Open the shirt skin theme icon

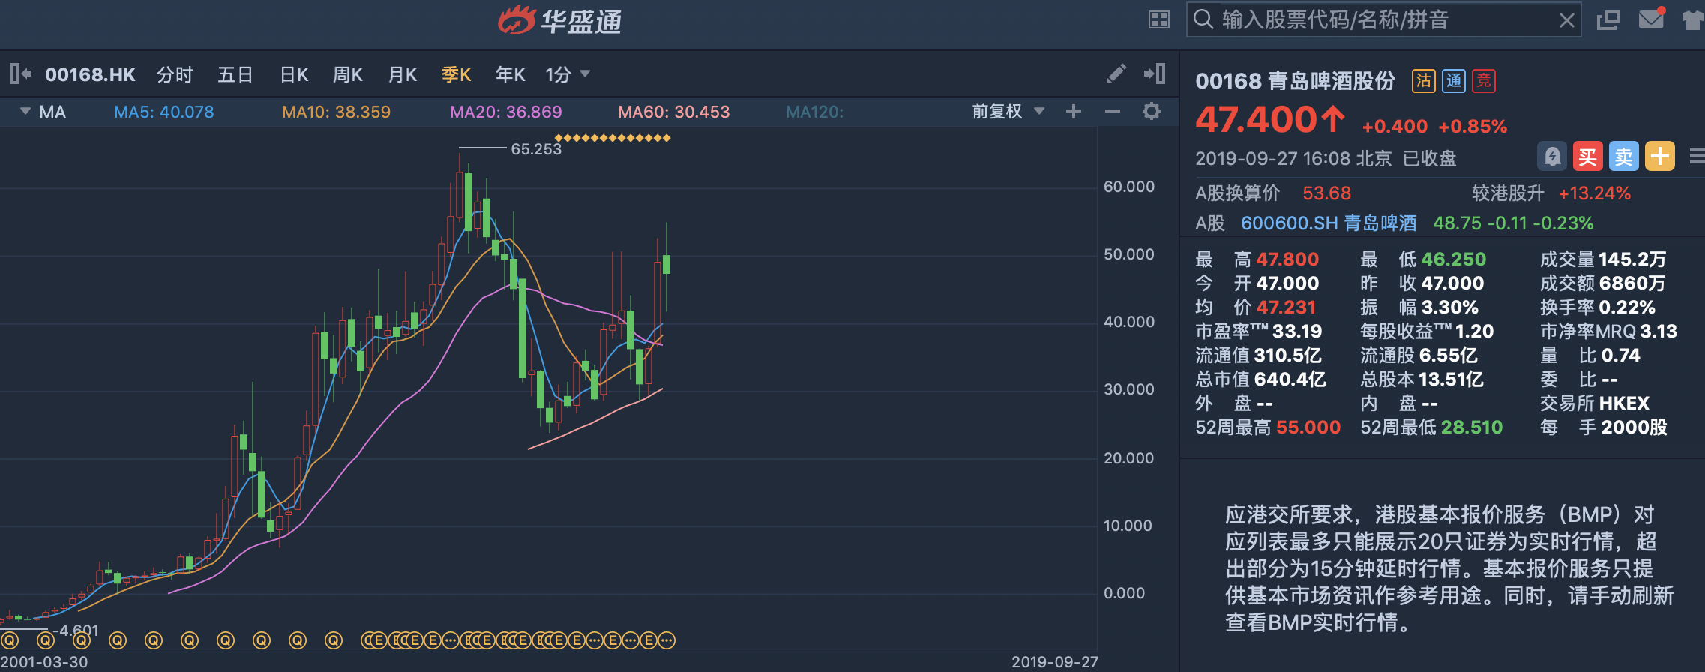pyautogui.click(x=1693, y=20)
